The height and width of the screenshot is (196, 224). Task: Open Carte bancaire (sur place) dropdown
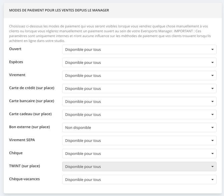point(139,102)
